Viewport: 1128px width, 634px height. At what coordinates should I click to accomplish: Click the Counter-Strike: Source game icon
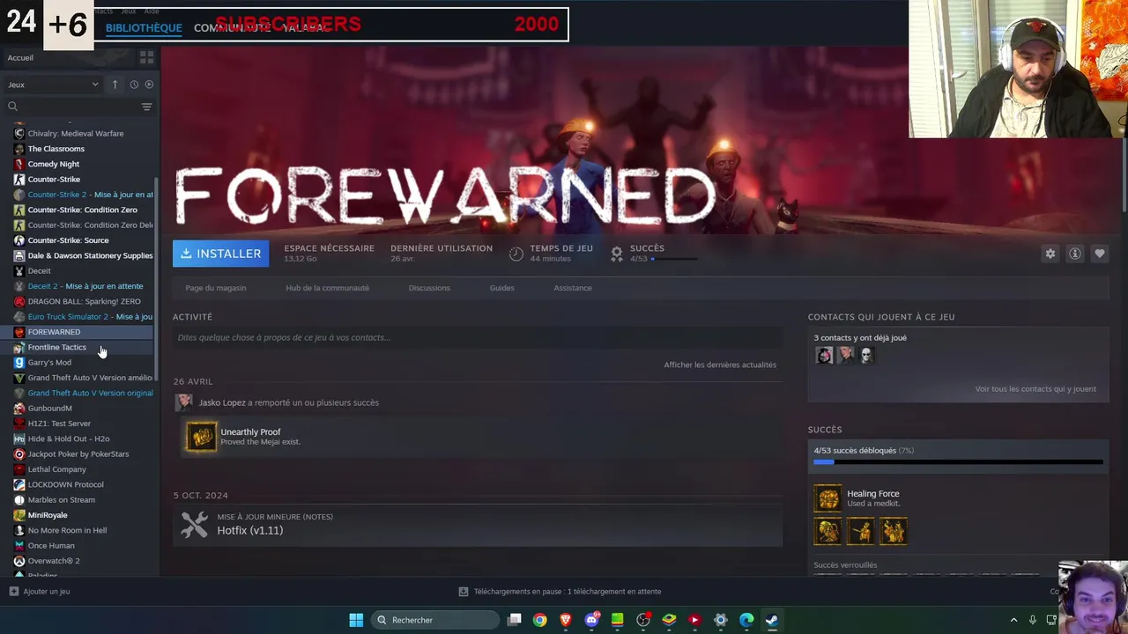(19, 240)
